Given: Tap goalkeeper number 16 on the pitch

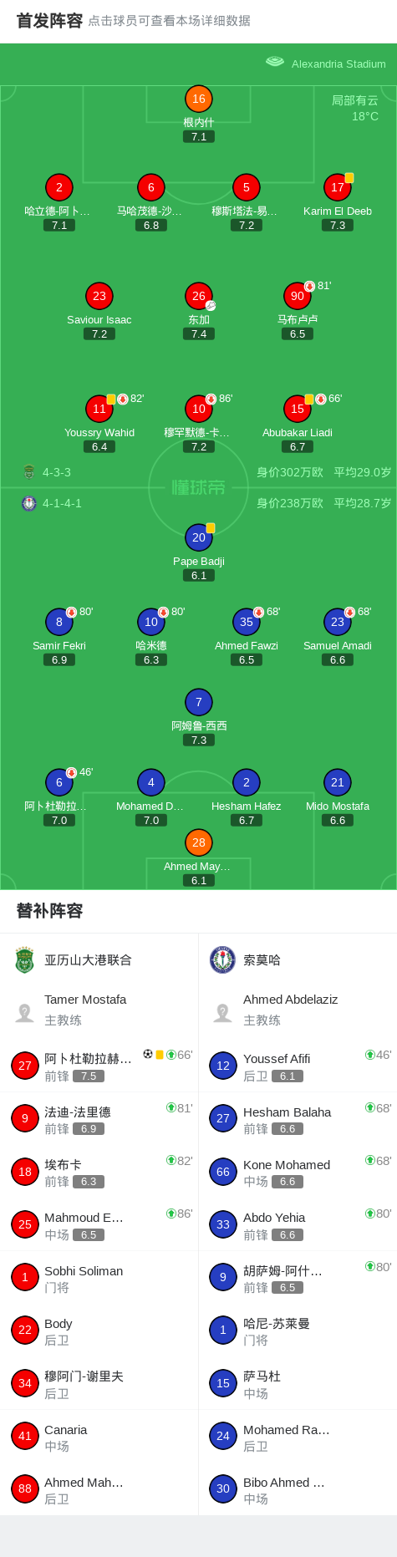Looking at the screenshot, I should pyautogui.click(x=198, y=99).
